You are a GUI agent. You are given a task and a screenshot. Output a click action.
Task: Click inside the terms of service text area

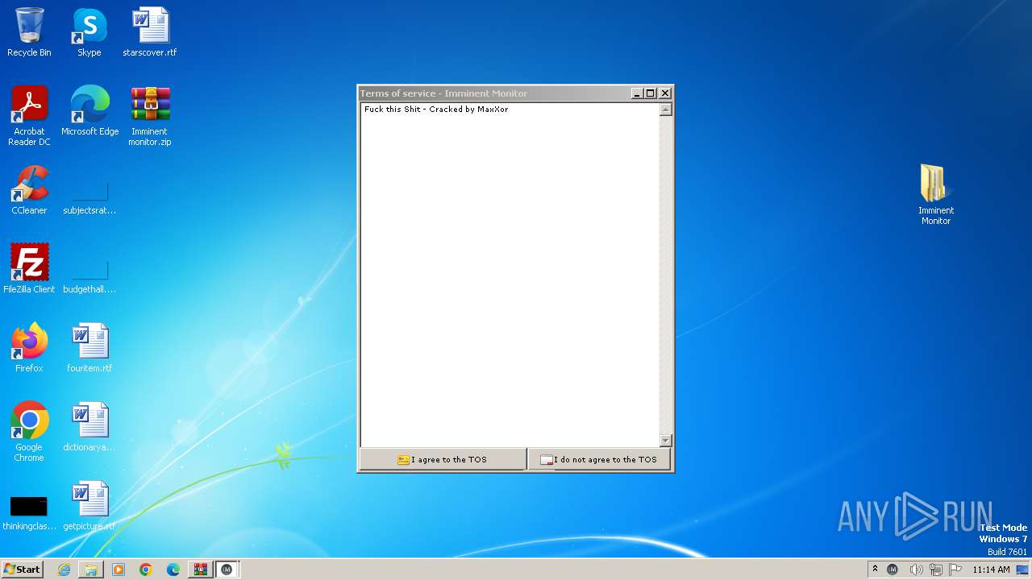click(x=510, y=275)
